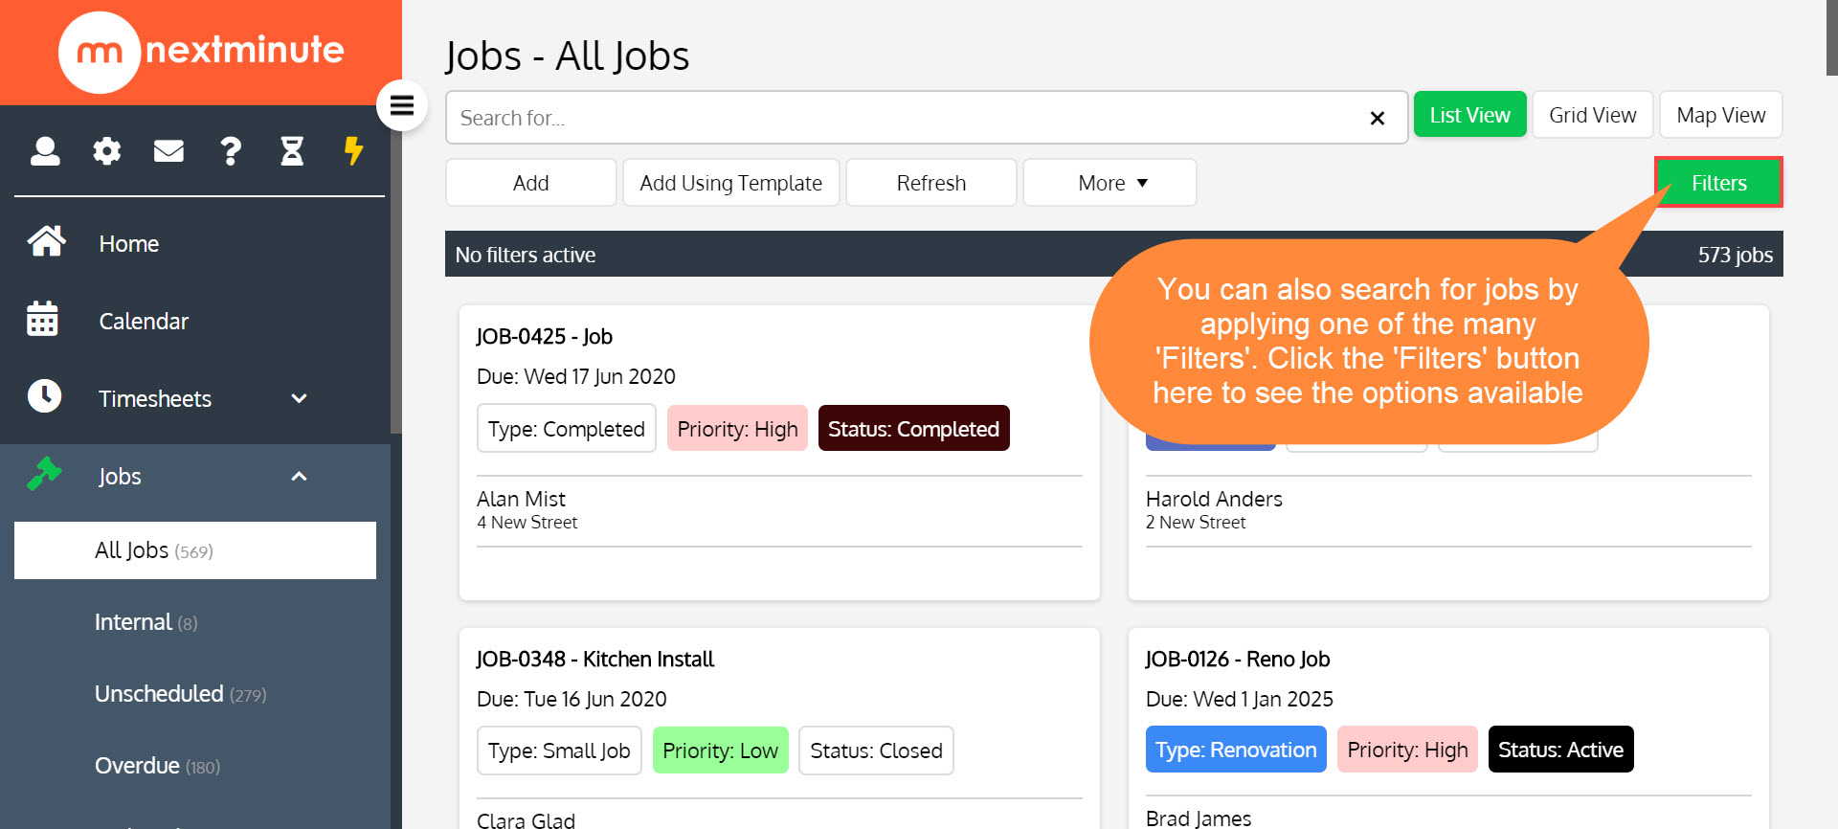Open the Filters button

pos(1719,183)
